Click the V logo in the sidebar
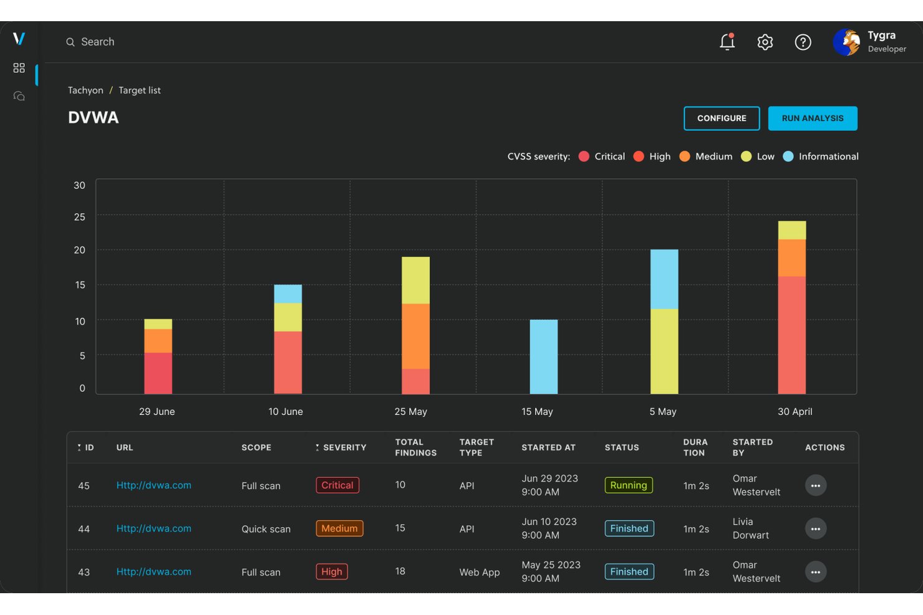Image resolution: width=923 pixels, height=615 pixels. point(19,39)
